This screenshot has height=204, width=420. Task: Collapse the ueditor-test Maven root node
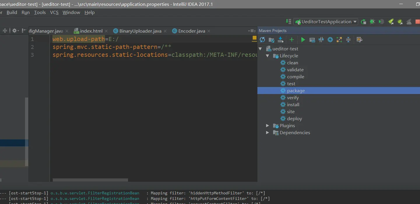(261, 49)
